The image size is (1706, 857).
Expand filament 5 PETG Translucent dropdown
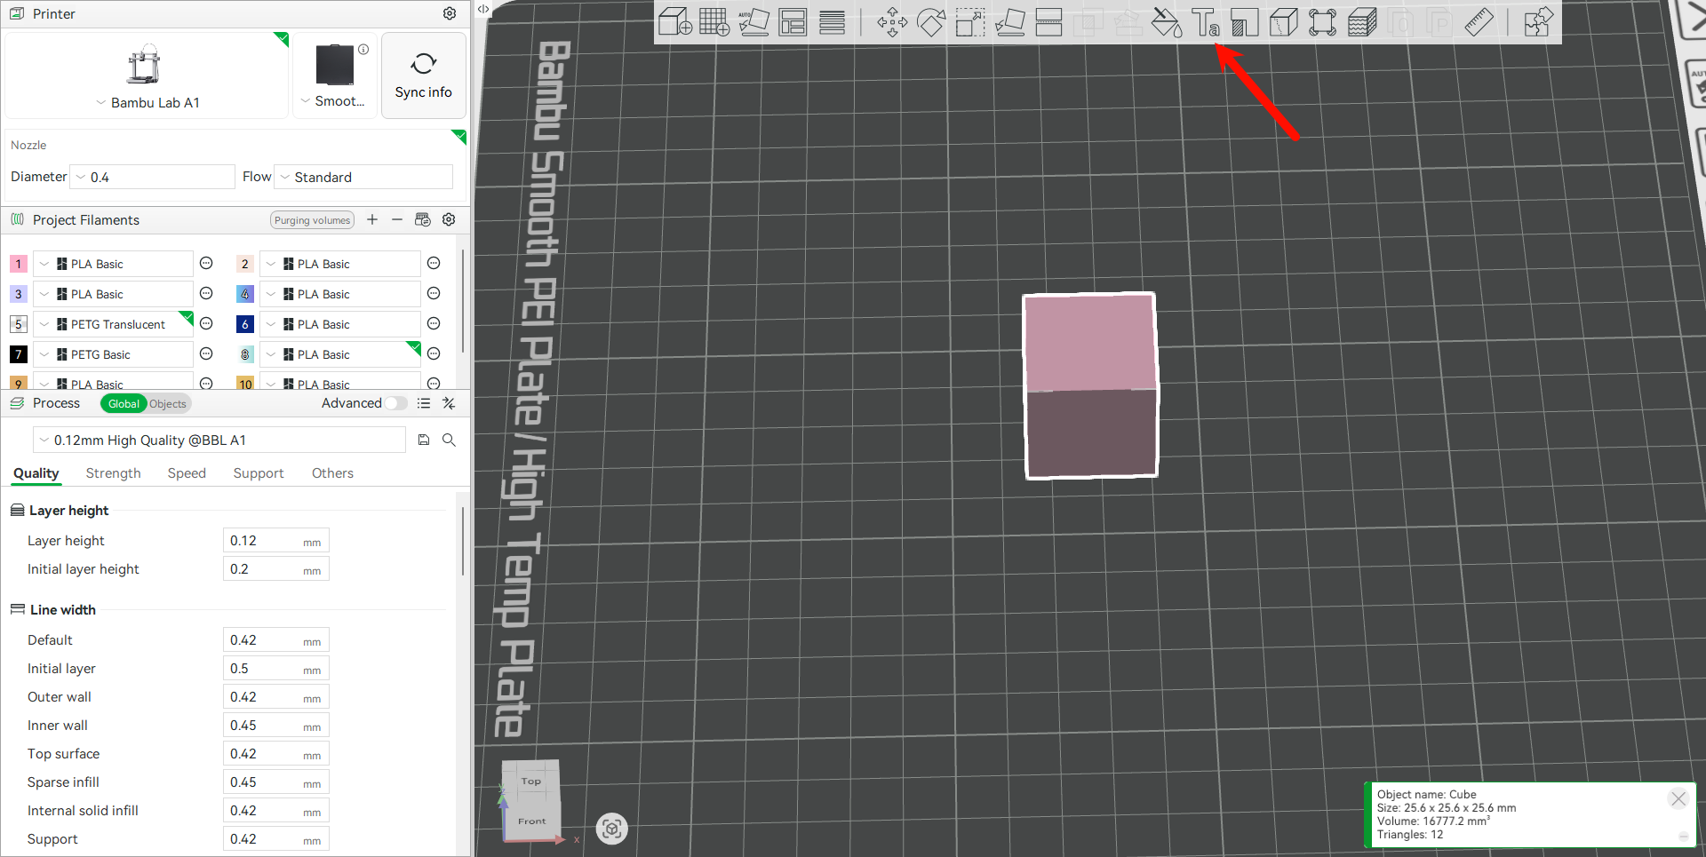[x=113, y=324]
